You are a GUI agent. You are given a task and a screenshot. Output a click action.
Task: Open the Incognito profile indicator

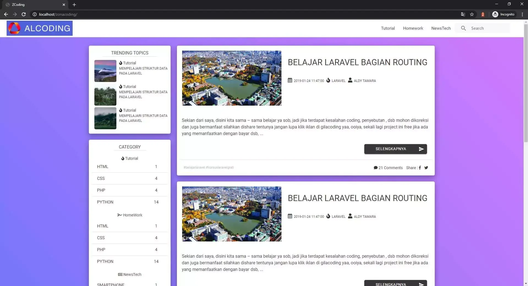click(504, 14)
